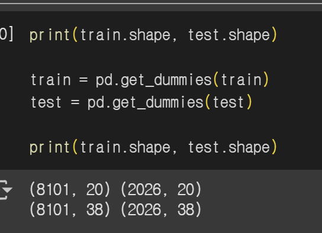
Task: Click the gray toolbar strip above the code cell
Action: point(161,8)
